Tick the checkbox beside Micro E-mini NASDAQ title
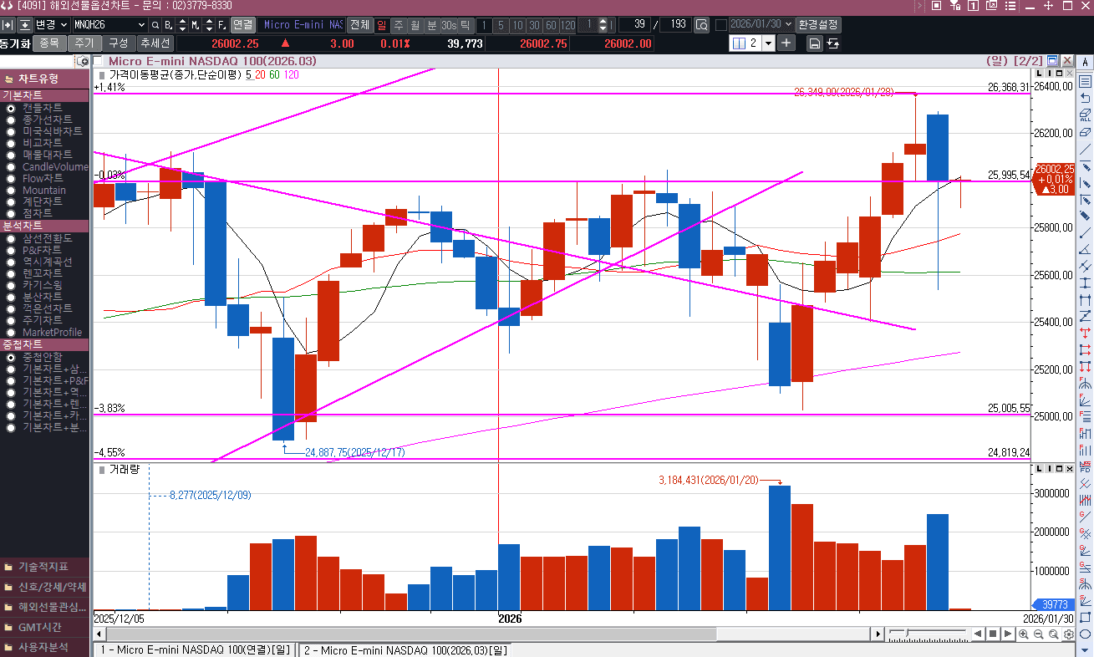This screenshot has width=1094, height=657. coord(99,61)
